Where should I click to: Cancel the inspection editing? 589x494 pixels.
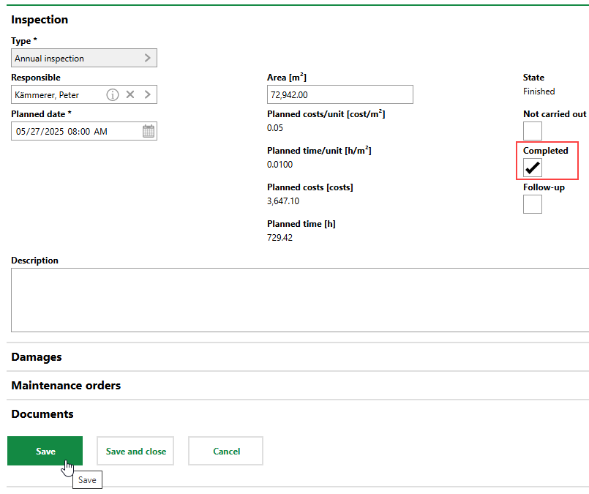pyautogui.click(x=226, y=451)
